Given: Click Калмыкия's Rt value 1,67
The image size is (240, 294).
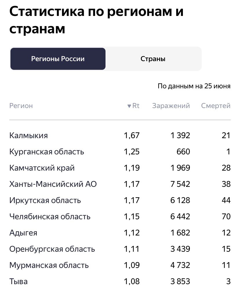Looking at the screenshot, I should click(x=132, y=136).
